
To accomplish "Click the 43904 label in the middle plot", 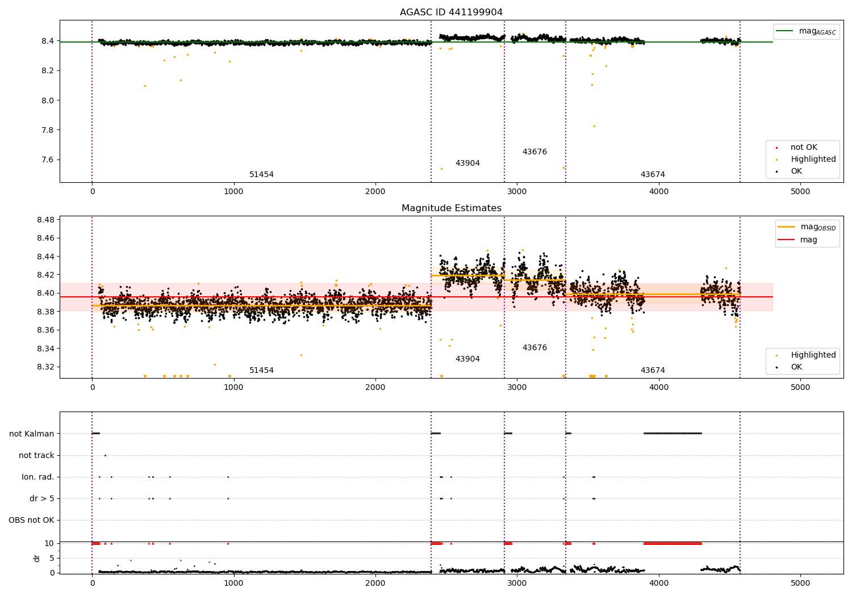I will point(467,359).
